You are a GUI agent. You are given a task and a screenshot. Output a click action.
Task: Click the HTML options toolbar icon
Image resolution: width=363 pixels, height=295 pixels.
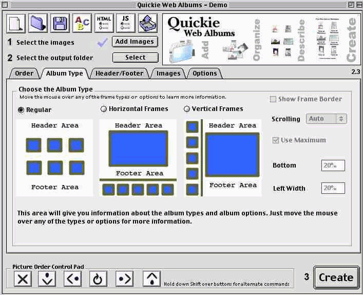pyautogui.click(x=104, y=23)
